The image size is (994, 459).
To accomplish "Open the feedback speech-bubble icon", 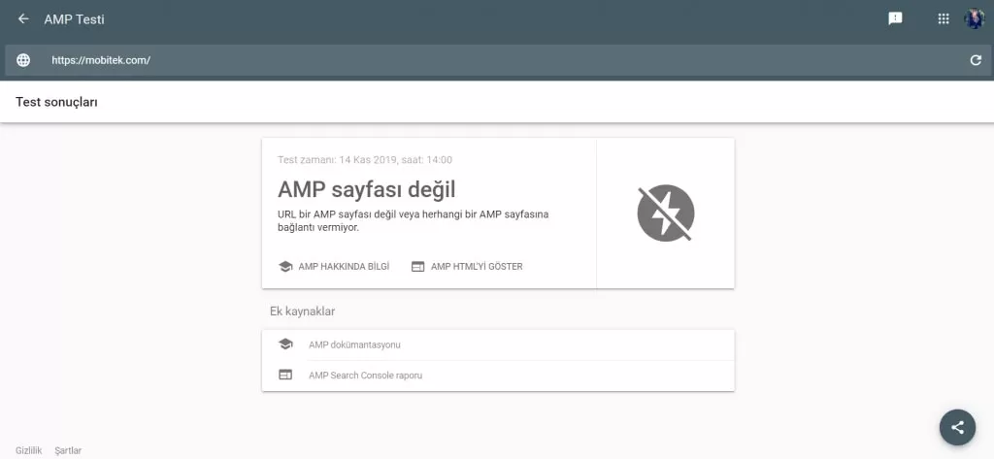I will 895,19.
